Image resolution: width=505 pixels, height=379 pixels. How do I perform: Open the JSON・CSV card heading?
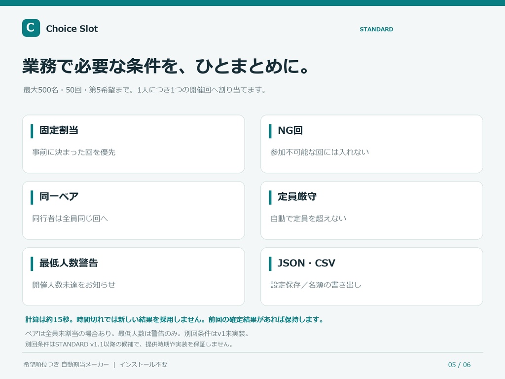pos(306,263)
